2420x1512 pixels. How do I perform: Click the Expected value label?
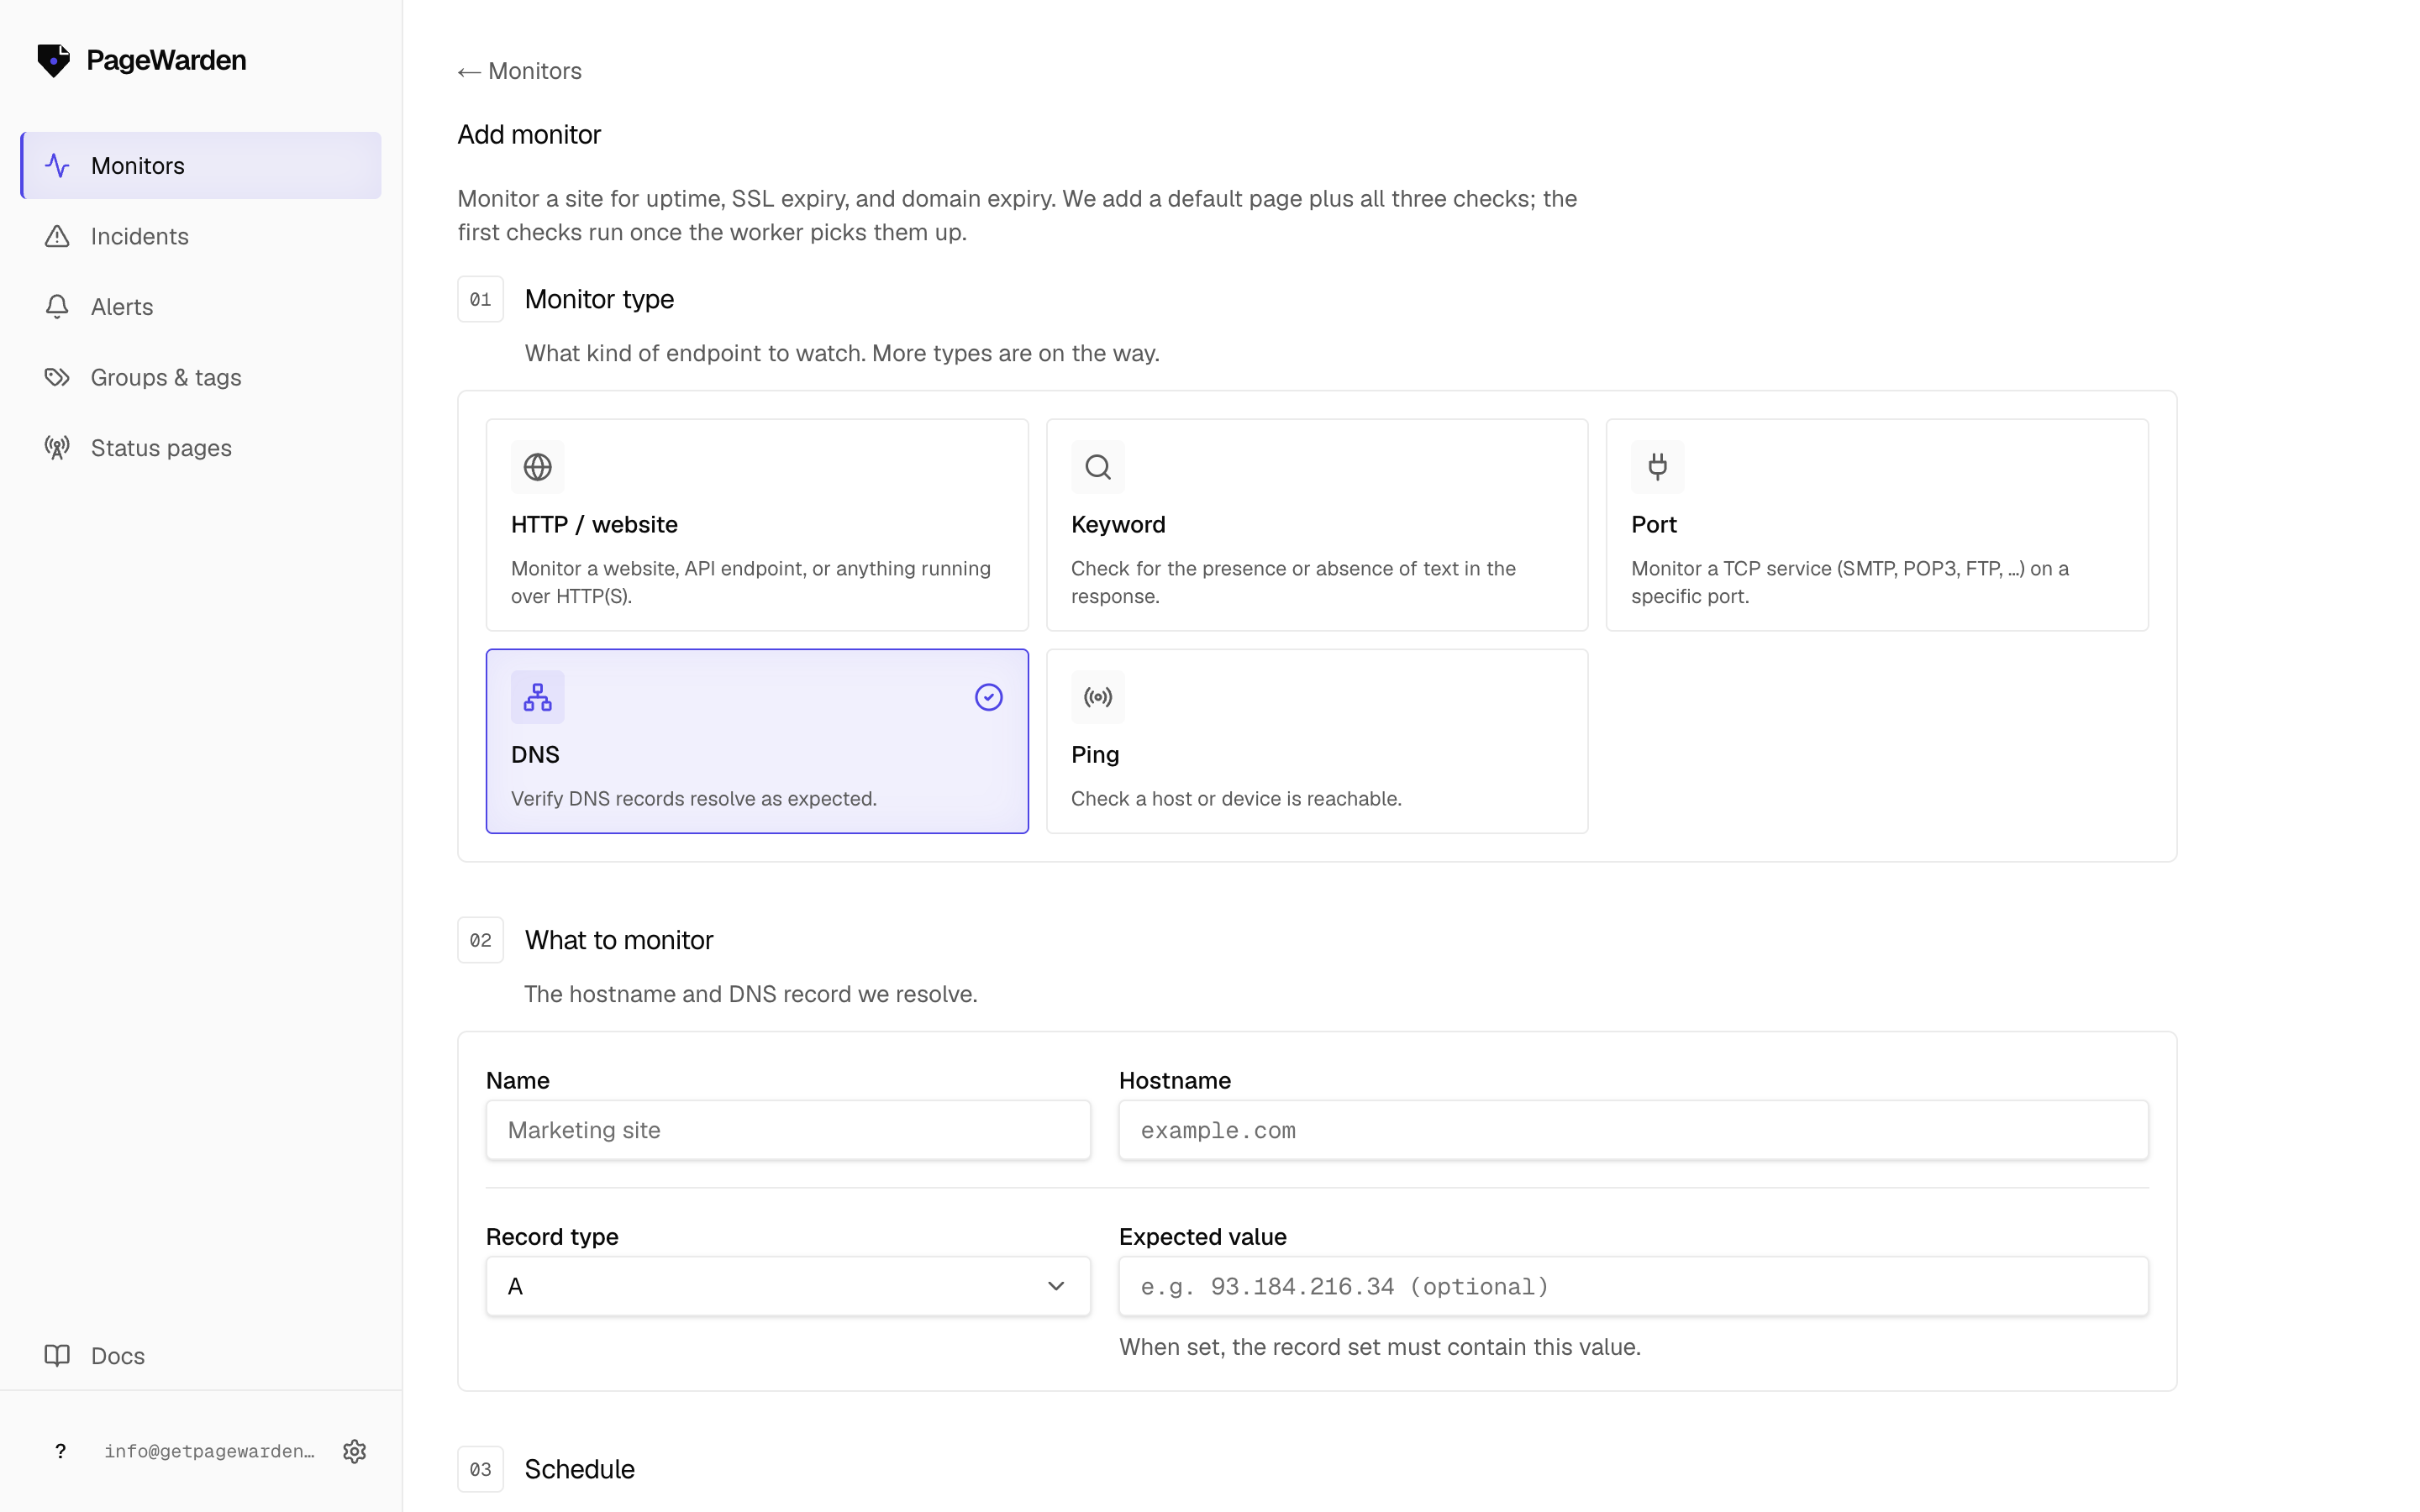pyautogui.click(x=1203, y=1236)
